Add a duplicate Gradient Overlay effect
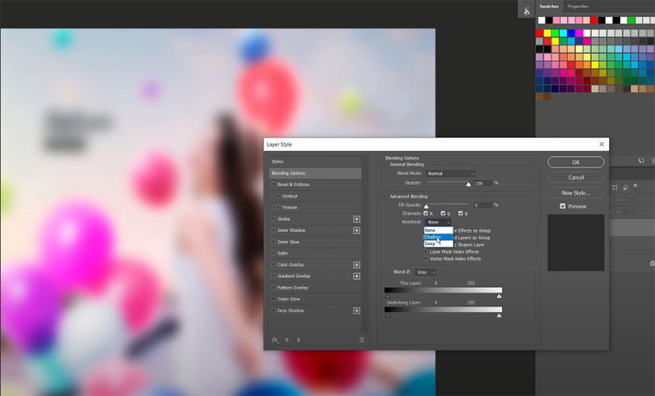Viewport: 655px width, 396px height. coord(356,276)
